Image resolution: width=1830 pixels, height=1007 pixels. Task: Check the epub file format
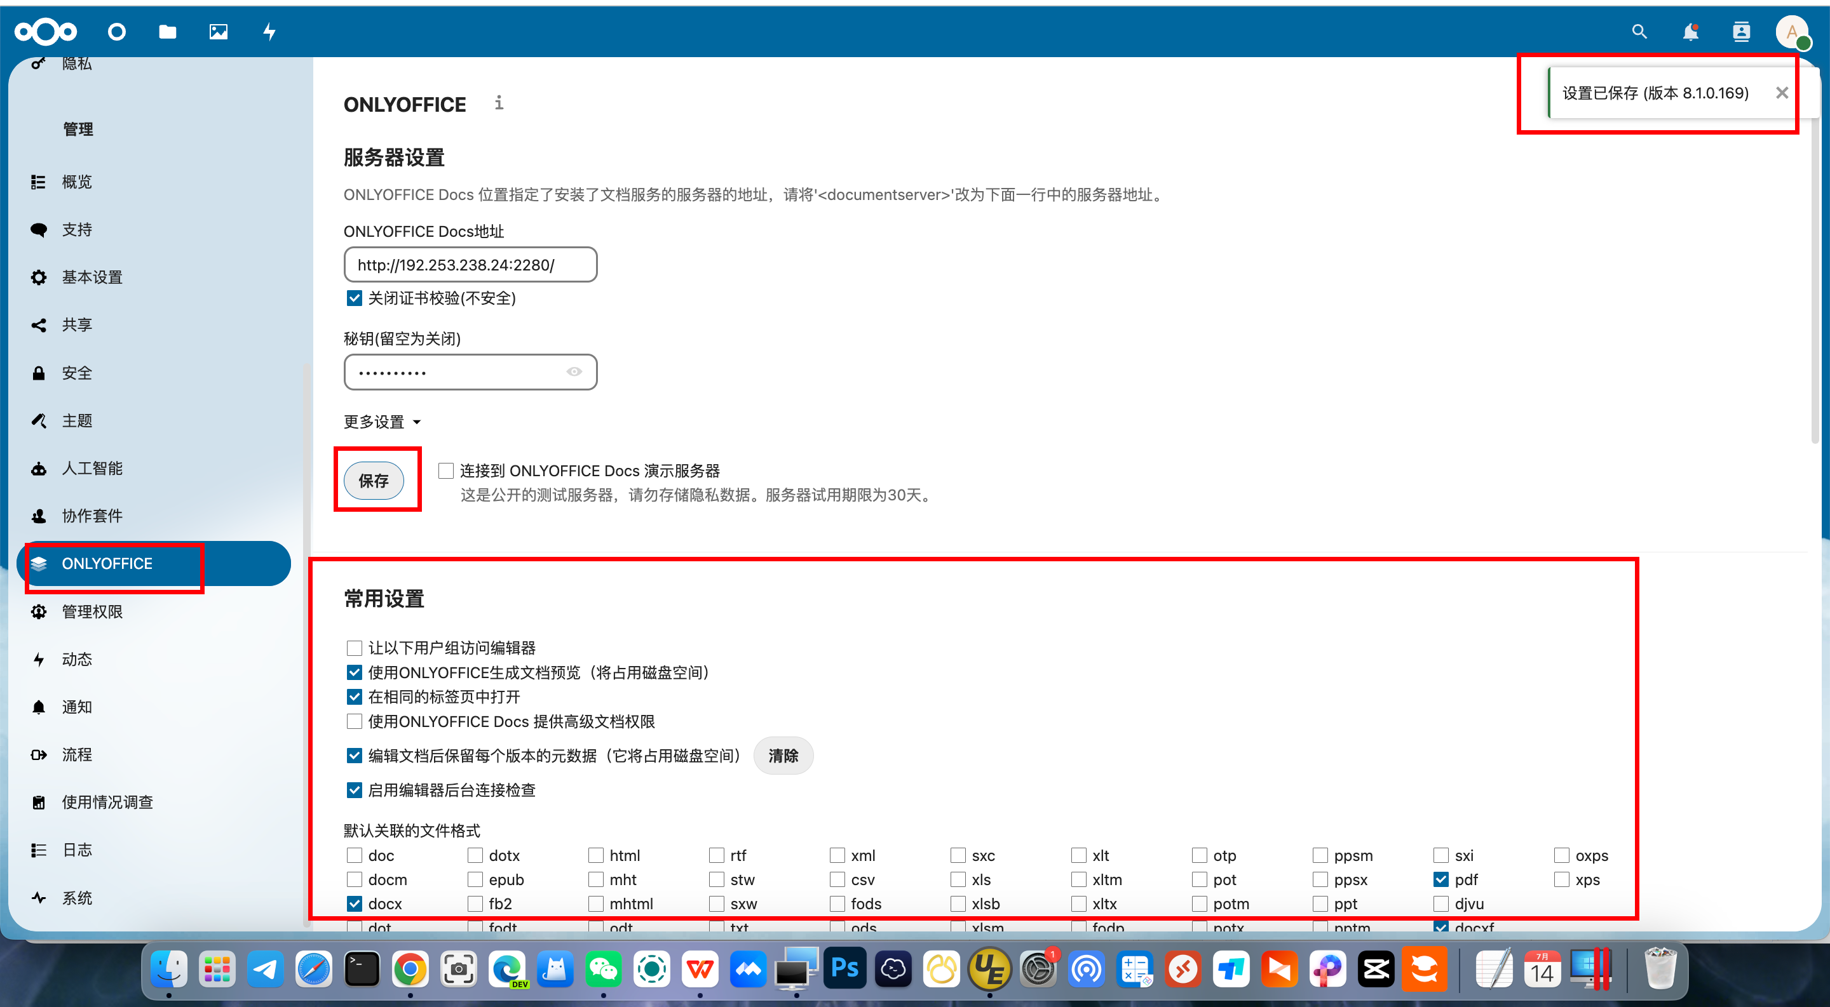pos(475,879)
